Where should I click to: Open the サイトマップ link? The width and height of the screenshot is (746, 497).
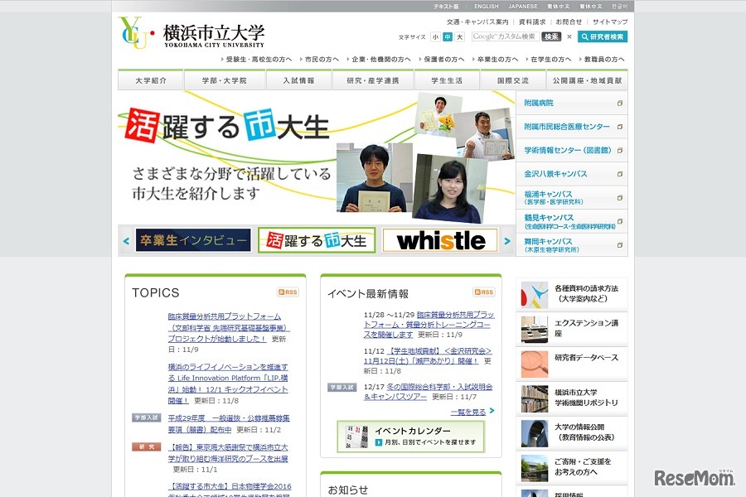pyautogui.click(x=610, y=22)
